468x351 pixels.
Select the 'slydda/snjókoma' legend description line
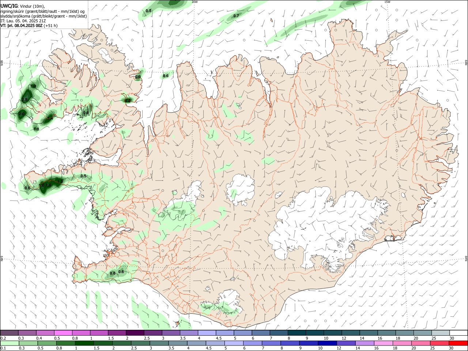pyautogui.click(x=44, y=16)
